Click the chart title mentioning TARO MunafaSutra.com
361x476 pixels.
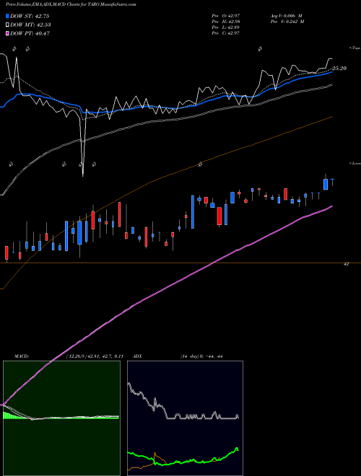(71, 4)
